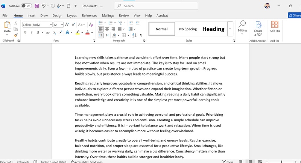Set right-to-left text direction
Viewport: 301px width, 163px height.
107,35
